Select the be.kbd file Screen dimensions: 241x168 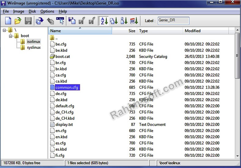[x=61, y=50]
